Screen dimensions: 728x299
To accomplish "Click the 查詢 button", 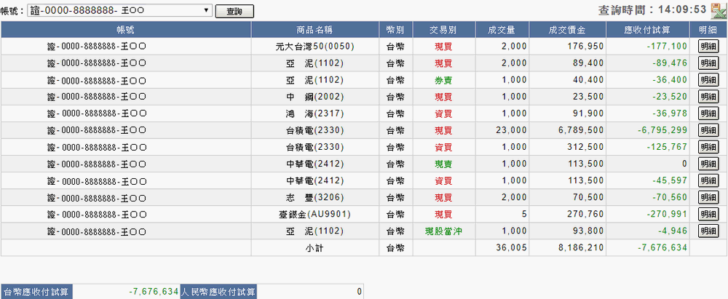I will point(235,12).
